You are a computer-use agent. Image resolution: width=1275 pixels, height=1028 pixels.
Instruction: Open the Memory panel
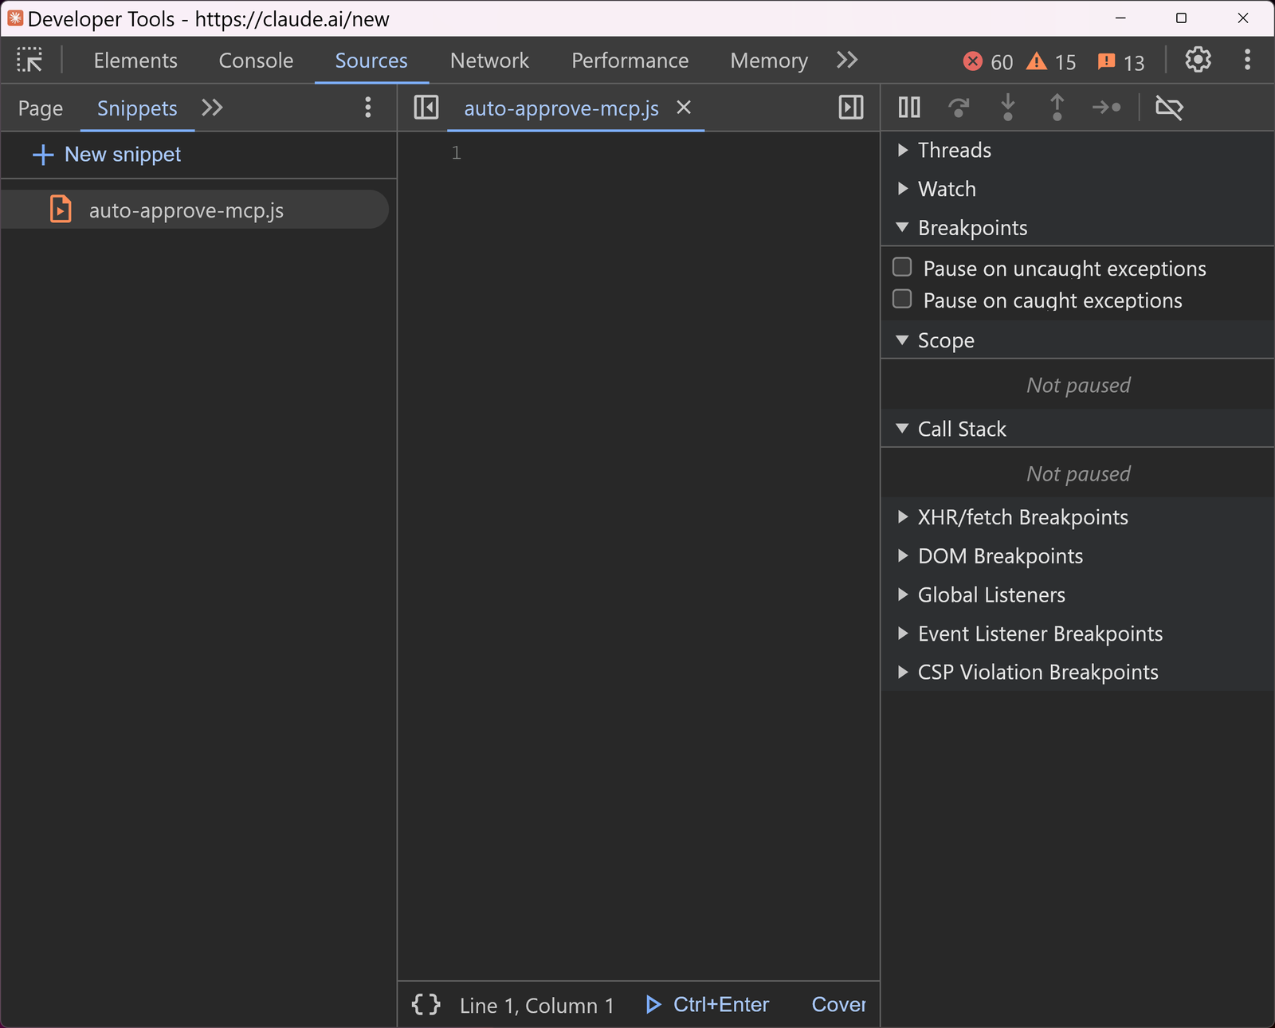769,61
